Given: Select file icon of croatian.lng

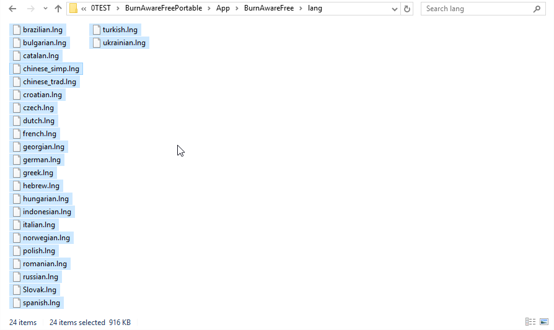Looking at the screenshot, I should tap(17, 95).
